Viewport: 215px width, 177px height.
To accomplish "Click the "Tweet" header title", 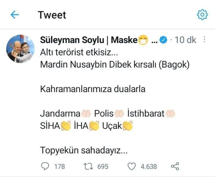I will [x=52, y=15].
